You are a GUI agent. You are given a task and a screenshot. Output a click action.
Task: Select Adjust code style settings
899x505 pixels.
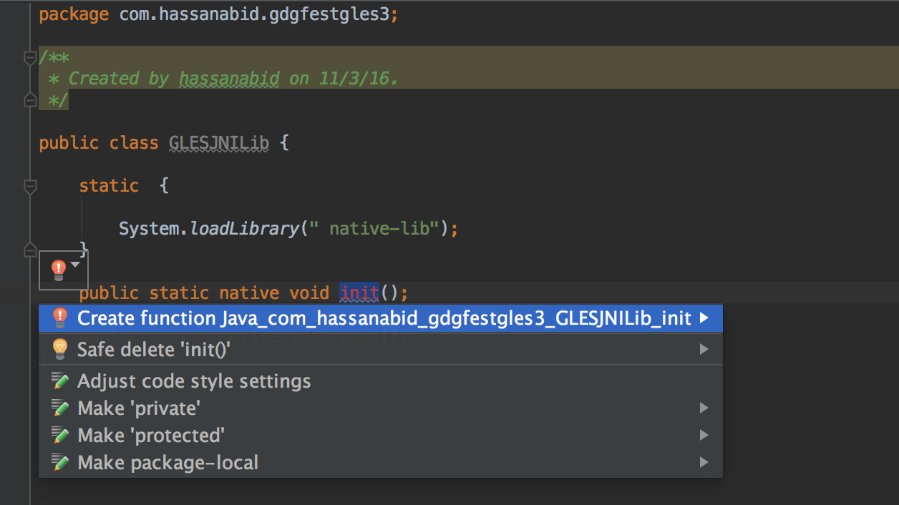(193, 381)
